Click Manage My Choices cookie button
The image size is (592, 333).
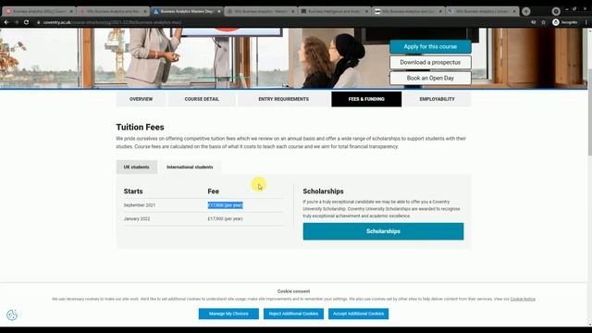[228, 314]
